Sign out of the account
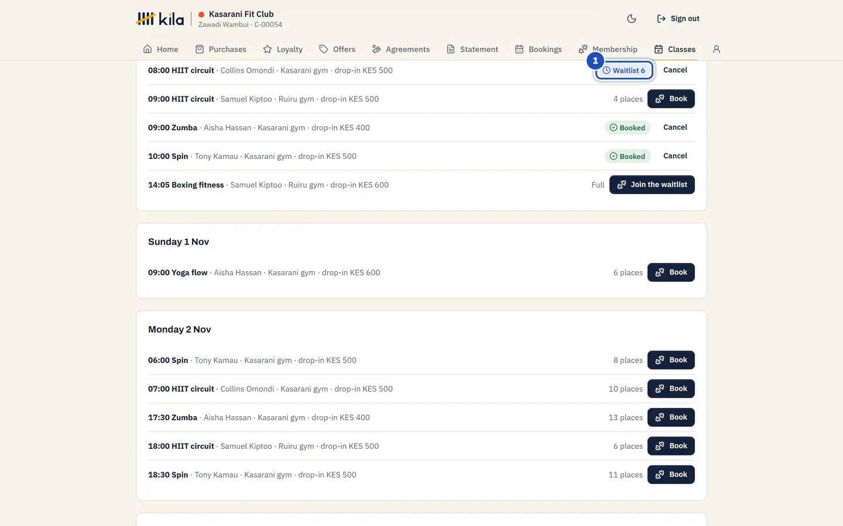Viewport: 843px width, 526px height. pos(678,19)
